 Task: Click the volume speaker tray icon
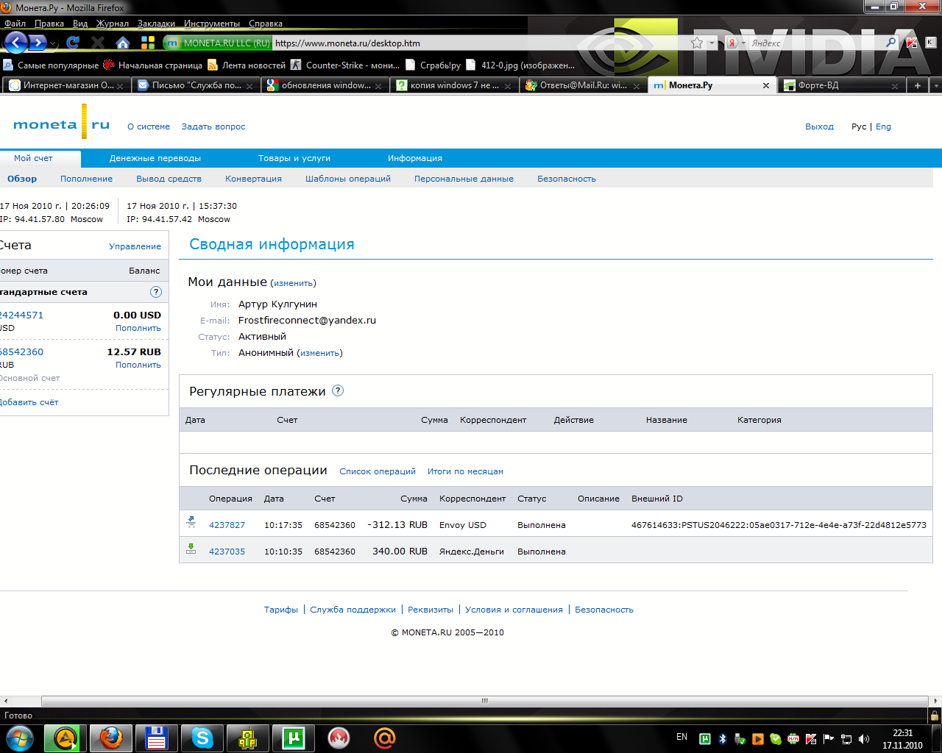tap(864, 739)
